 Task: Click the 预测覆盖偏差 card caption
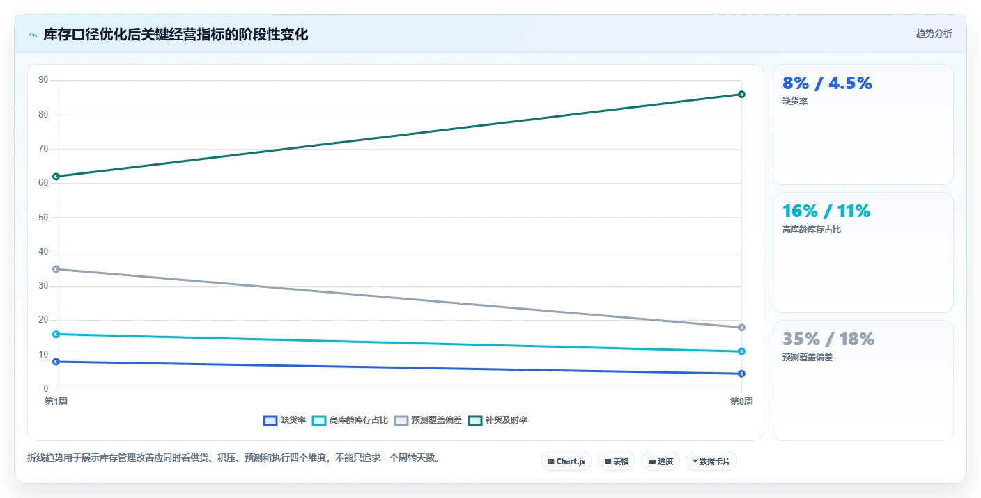point(808,358)
